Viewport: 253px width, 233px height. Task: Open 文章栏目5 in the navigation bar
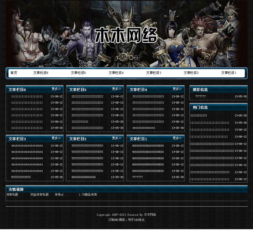point(78,73)
